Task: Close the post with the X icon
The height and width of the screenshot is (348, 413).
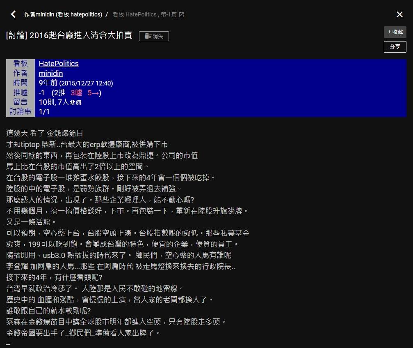Action: (399, 14)
